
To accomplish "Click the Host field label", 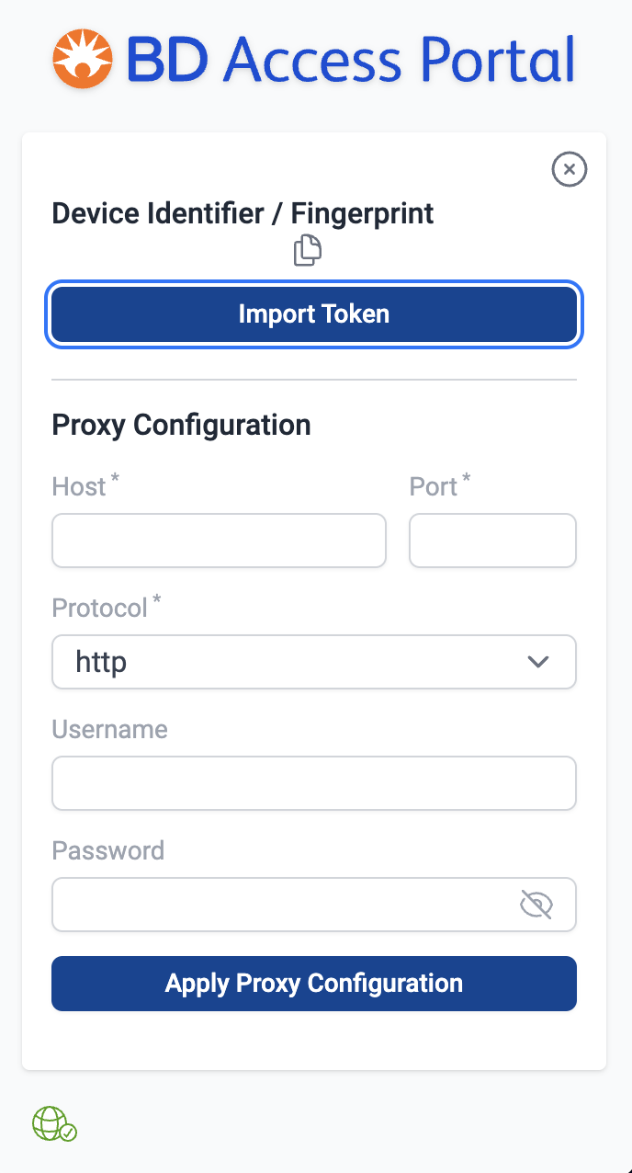I will coord(79,486).
